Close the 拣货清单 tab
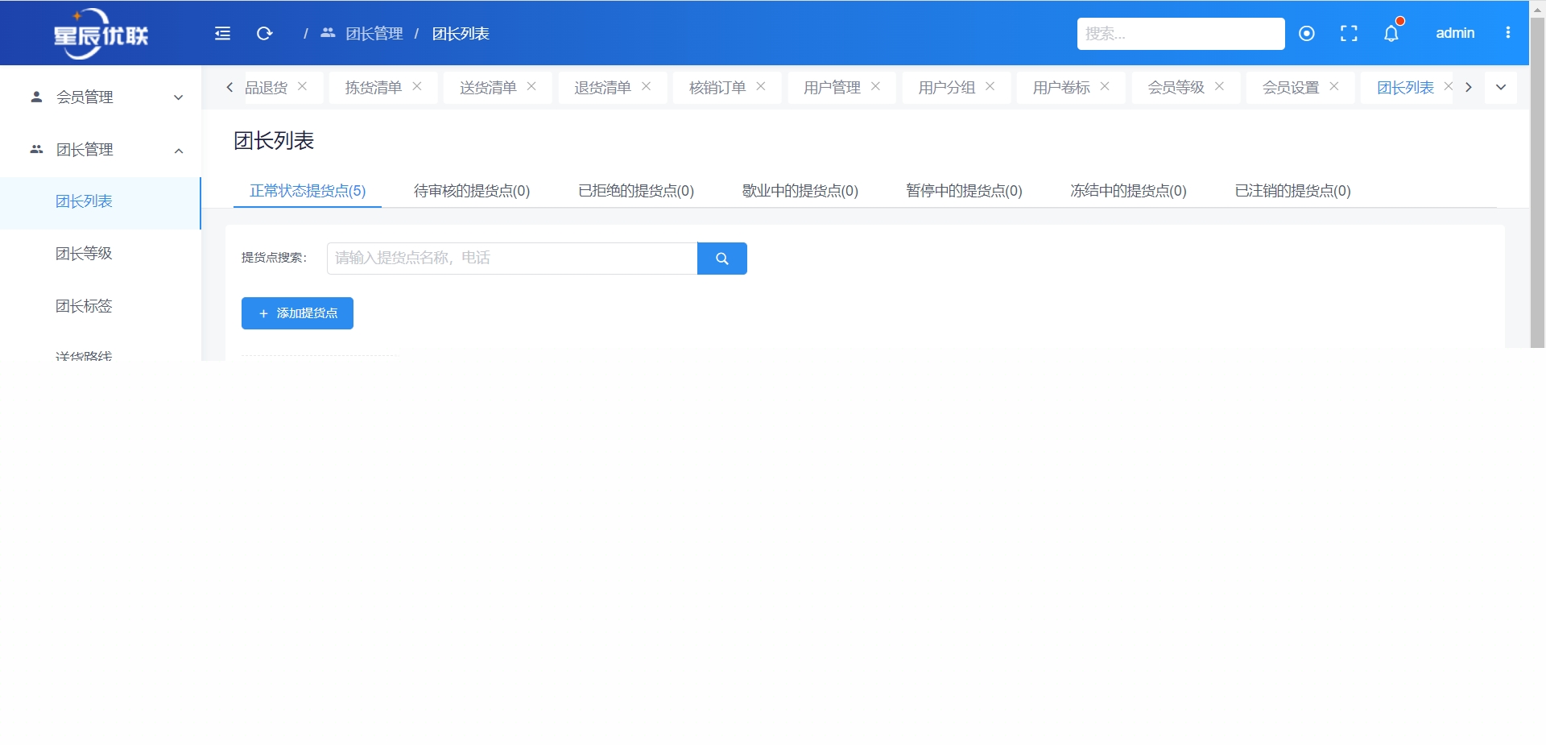Viewport: 1546px width, 745px height. [x=417, y=86]
